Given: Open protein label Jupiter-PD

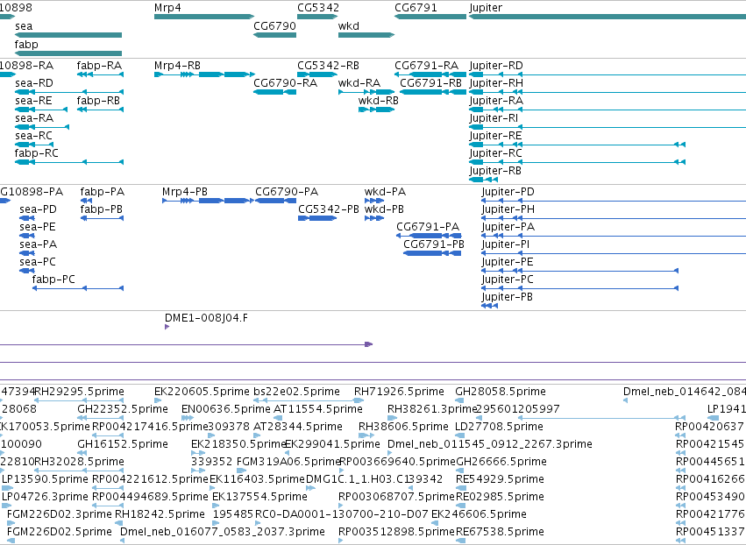Looking at the screenshot, I should pyautogui.click(x=508, y=192).
